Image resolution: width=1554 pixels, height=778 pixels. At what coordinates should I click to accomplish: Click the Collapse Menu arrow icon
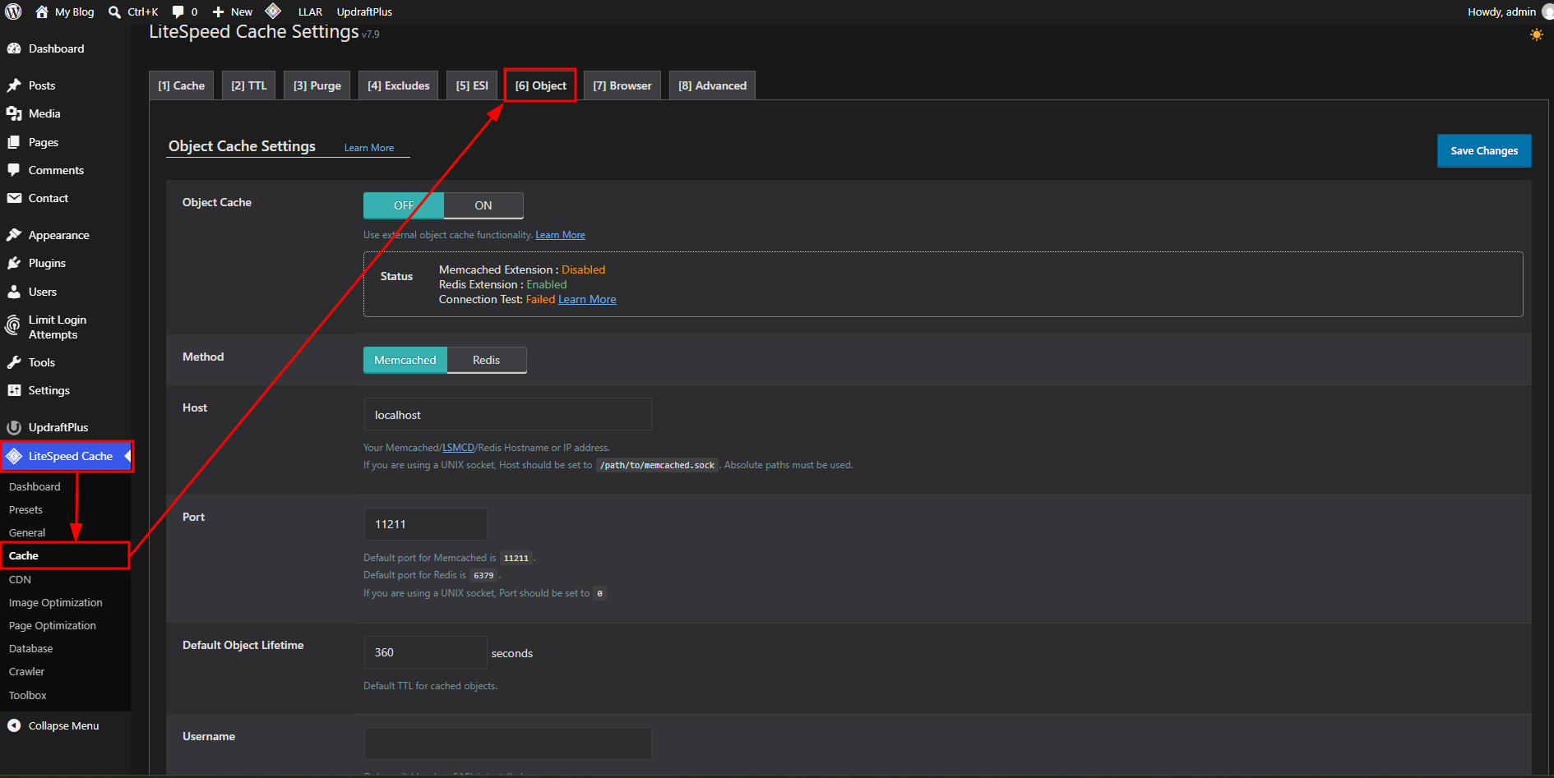(14, 725)
